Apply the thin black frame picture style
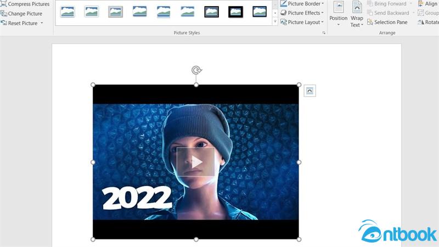Viewport: 439px width, 247px height. tap(211, 12)
